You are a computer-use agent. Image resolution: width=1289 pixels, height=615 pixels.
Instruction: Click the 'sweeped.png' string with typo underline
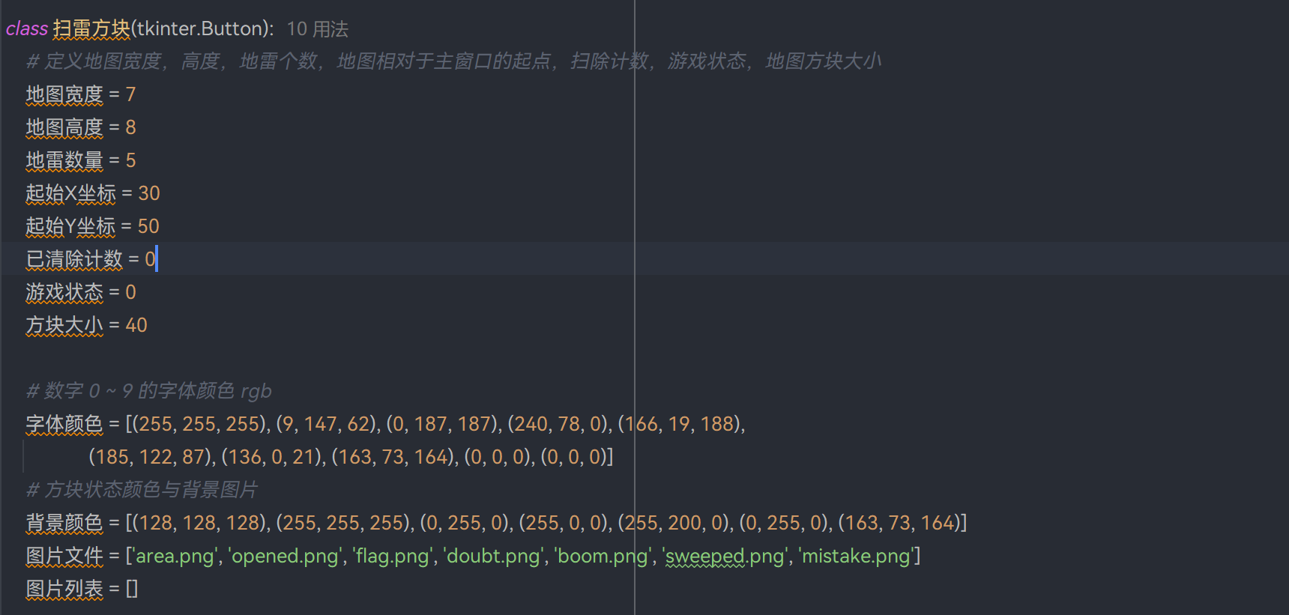coord(725,556)
